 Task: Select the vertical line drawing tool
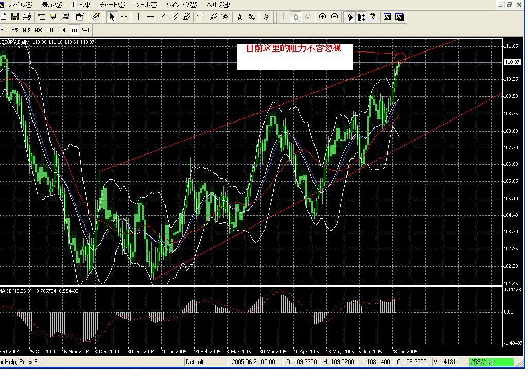(138, 17)
